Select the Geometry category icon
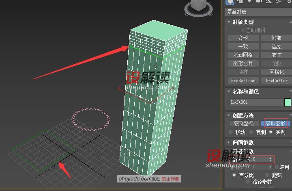292x191 pixels. pos(230,2)
